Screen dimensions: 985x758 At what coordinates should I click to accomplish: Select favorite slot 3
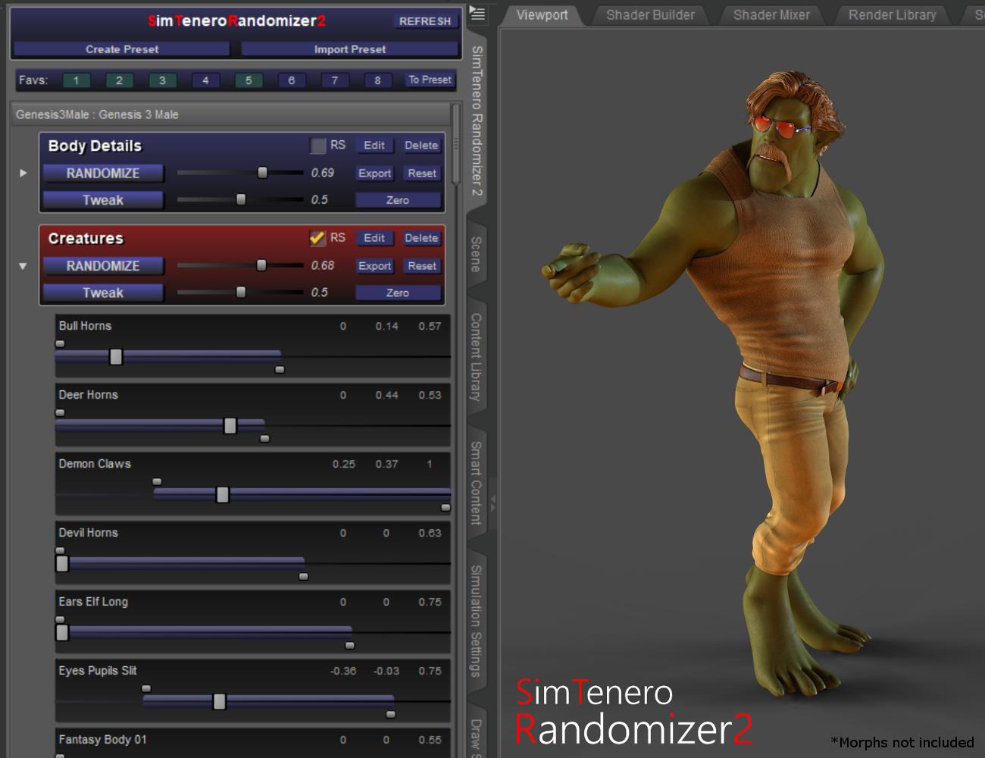tap(162, 80)
